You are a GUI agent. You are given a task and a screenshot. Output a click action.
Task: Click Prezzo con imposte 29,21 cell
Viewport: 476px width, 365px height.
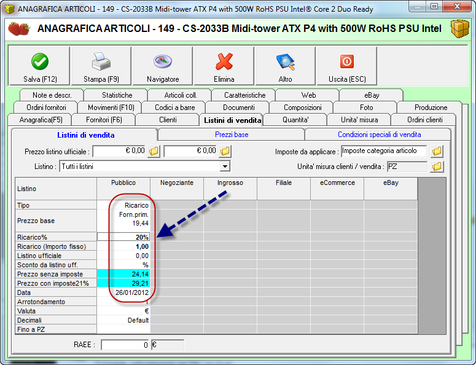(123, 283)
